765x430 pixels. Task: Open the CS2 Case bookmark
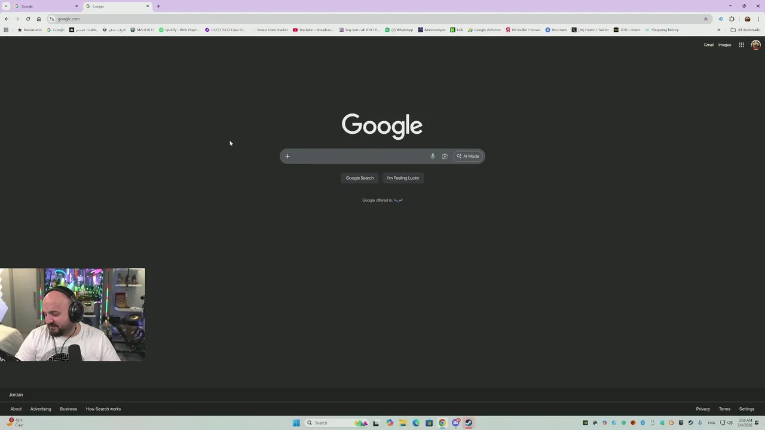[225, 30]
